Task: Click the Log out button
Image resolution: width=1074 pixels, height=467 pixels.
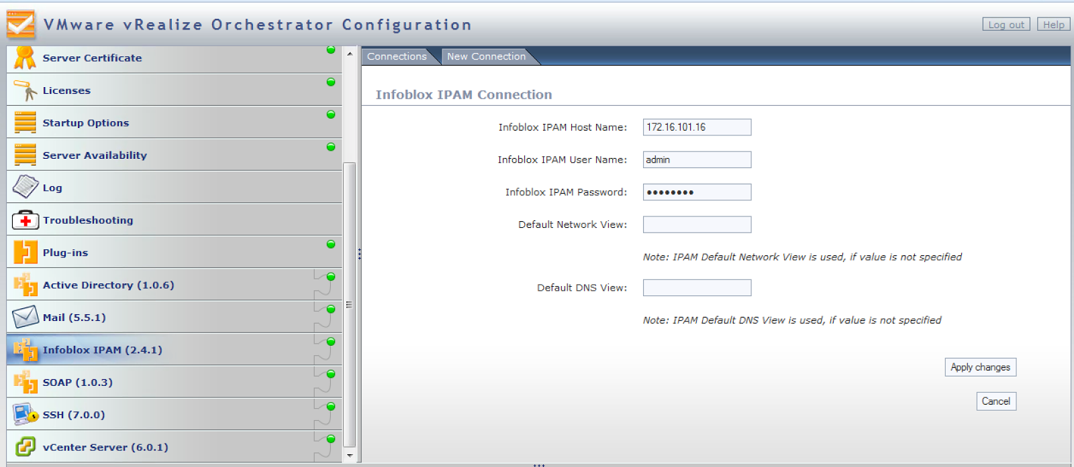Action: pos(1006,24)
